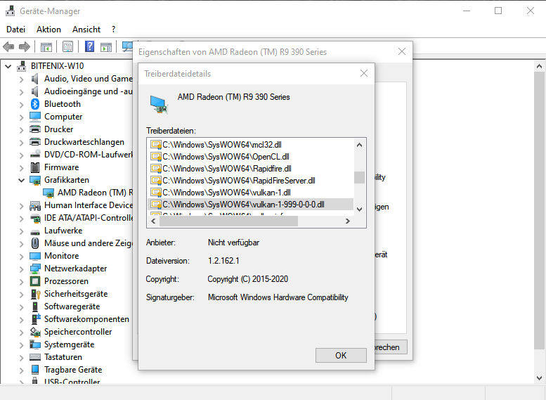
Task: Click the Grafikkarten display adapter icon
Action: coord(35,180)
